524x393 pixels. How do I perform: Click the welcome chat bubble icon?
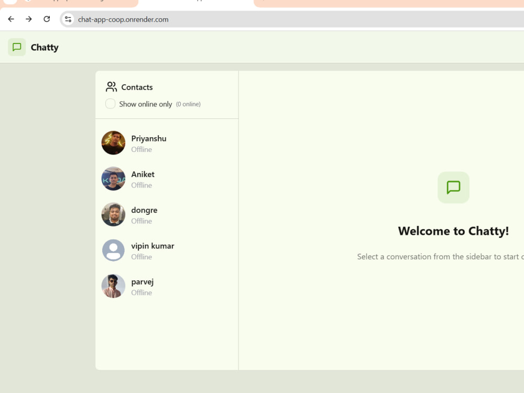[x=453, y=187]
